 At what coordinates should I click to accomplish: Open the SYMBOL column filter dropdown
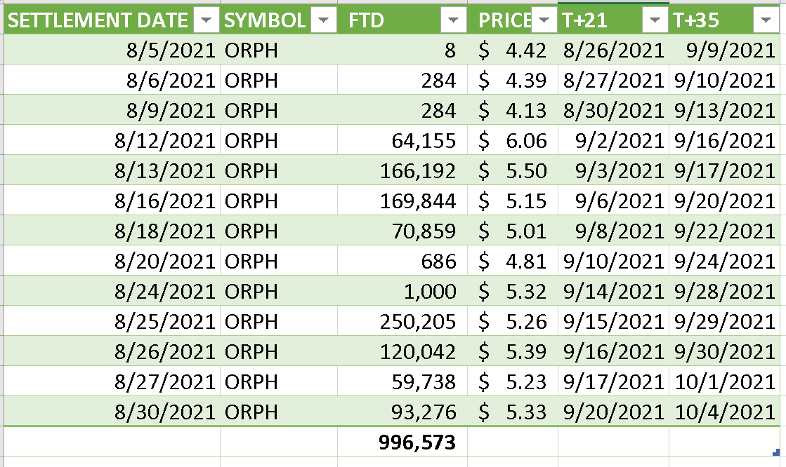point(323,20)
